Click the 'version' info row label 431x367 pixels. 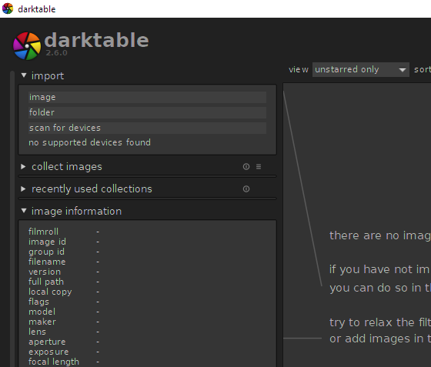pyautogui.click(x=45, y=272)
